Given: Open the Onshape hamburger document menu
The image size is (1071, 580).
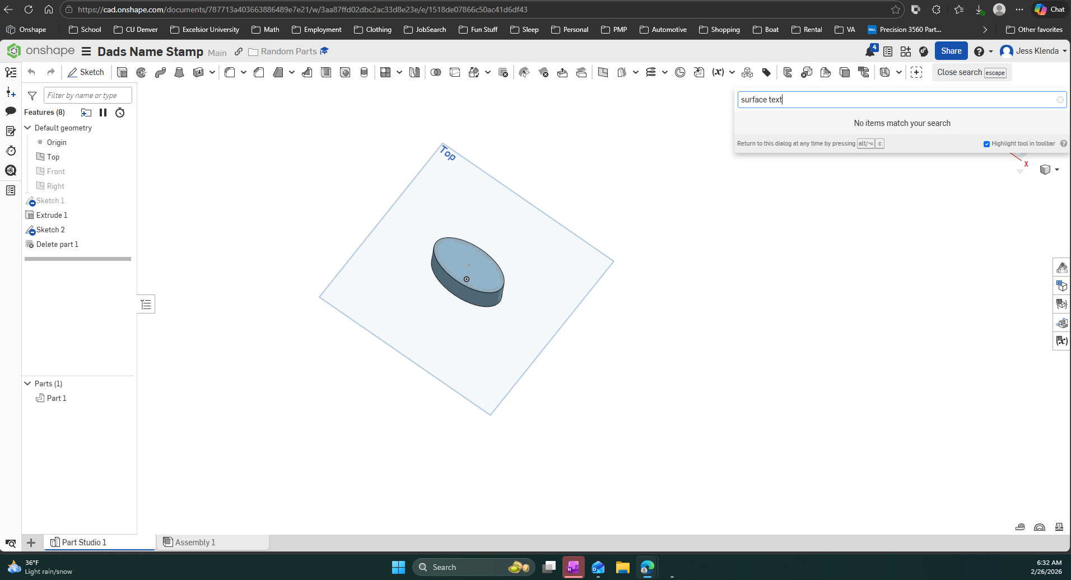Looking at the screenshot, I should coord(86,52).
